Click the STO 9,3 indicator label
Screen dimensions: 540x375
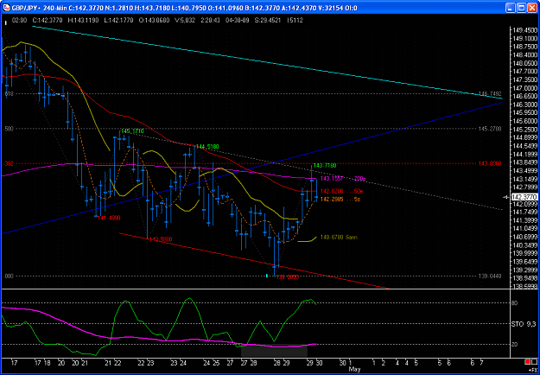point(522,324)
